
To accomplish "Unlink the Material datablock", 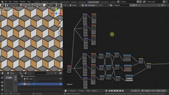I will tap(136, 5).
